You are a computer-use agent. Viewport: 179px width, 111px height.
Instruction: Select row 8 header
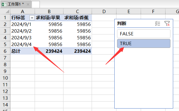pos(5,65)
